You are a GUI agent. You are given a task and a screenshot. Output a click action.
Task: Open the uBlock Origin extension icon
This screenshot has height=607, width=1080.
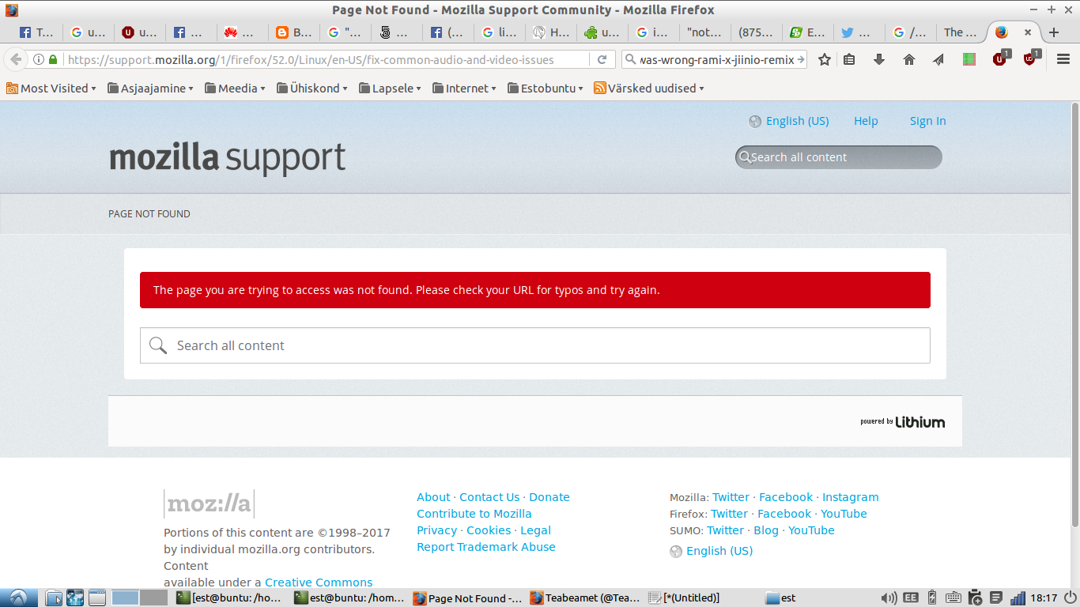point(1031,58)
